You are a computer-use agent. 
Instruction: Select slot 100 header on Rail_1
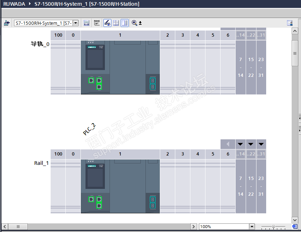58,154
